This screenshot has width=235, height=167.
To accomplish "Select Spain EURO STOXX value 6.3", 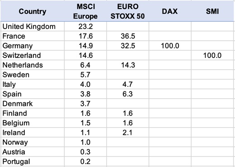I will point(128,94).
